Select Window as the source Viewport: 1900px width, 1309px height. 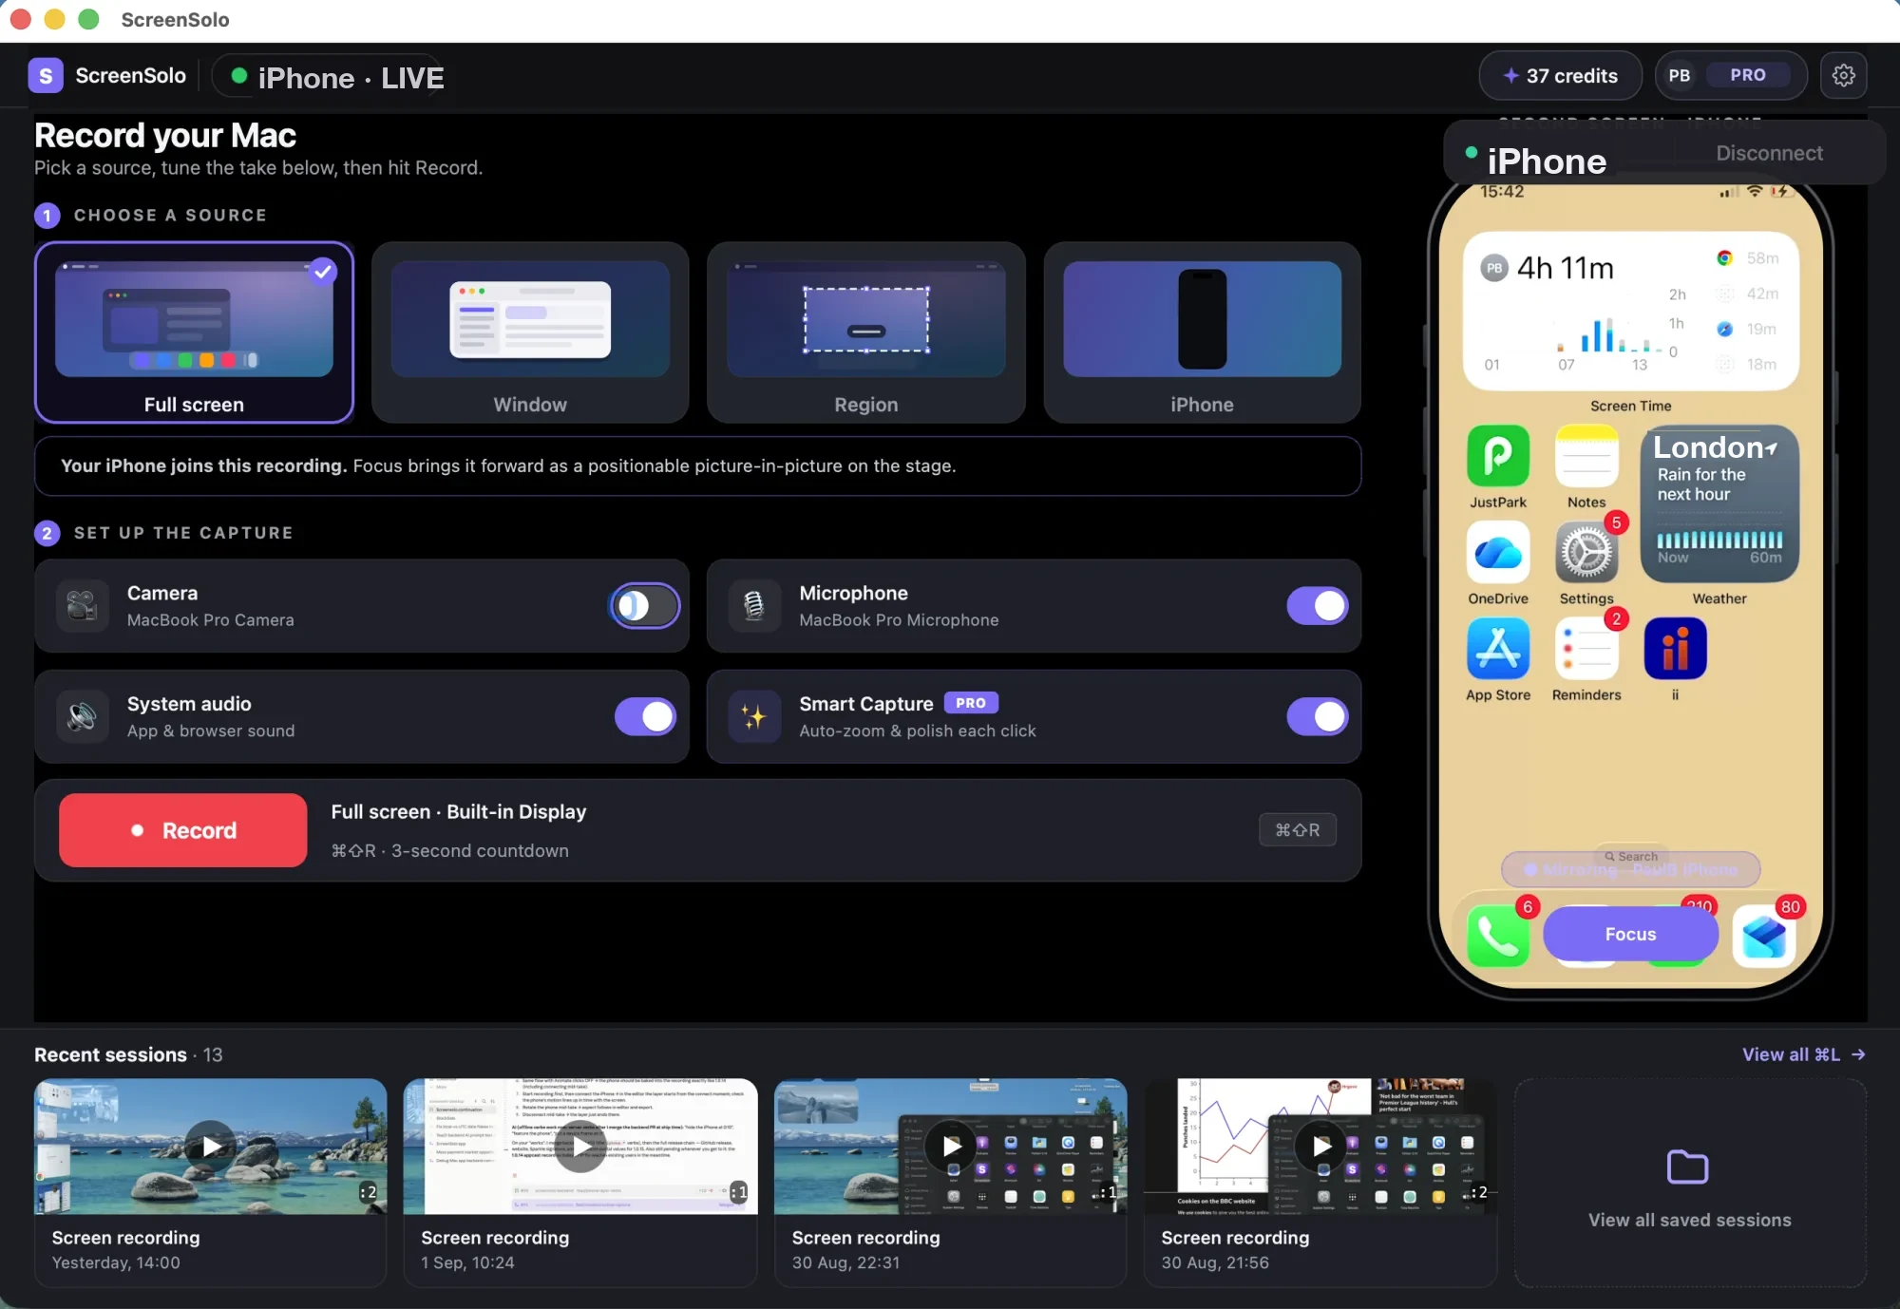point(530,332)
